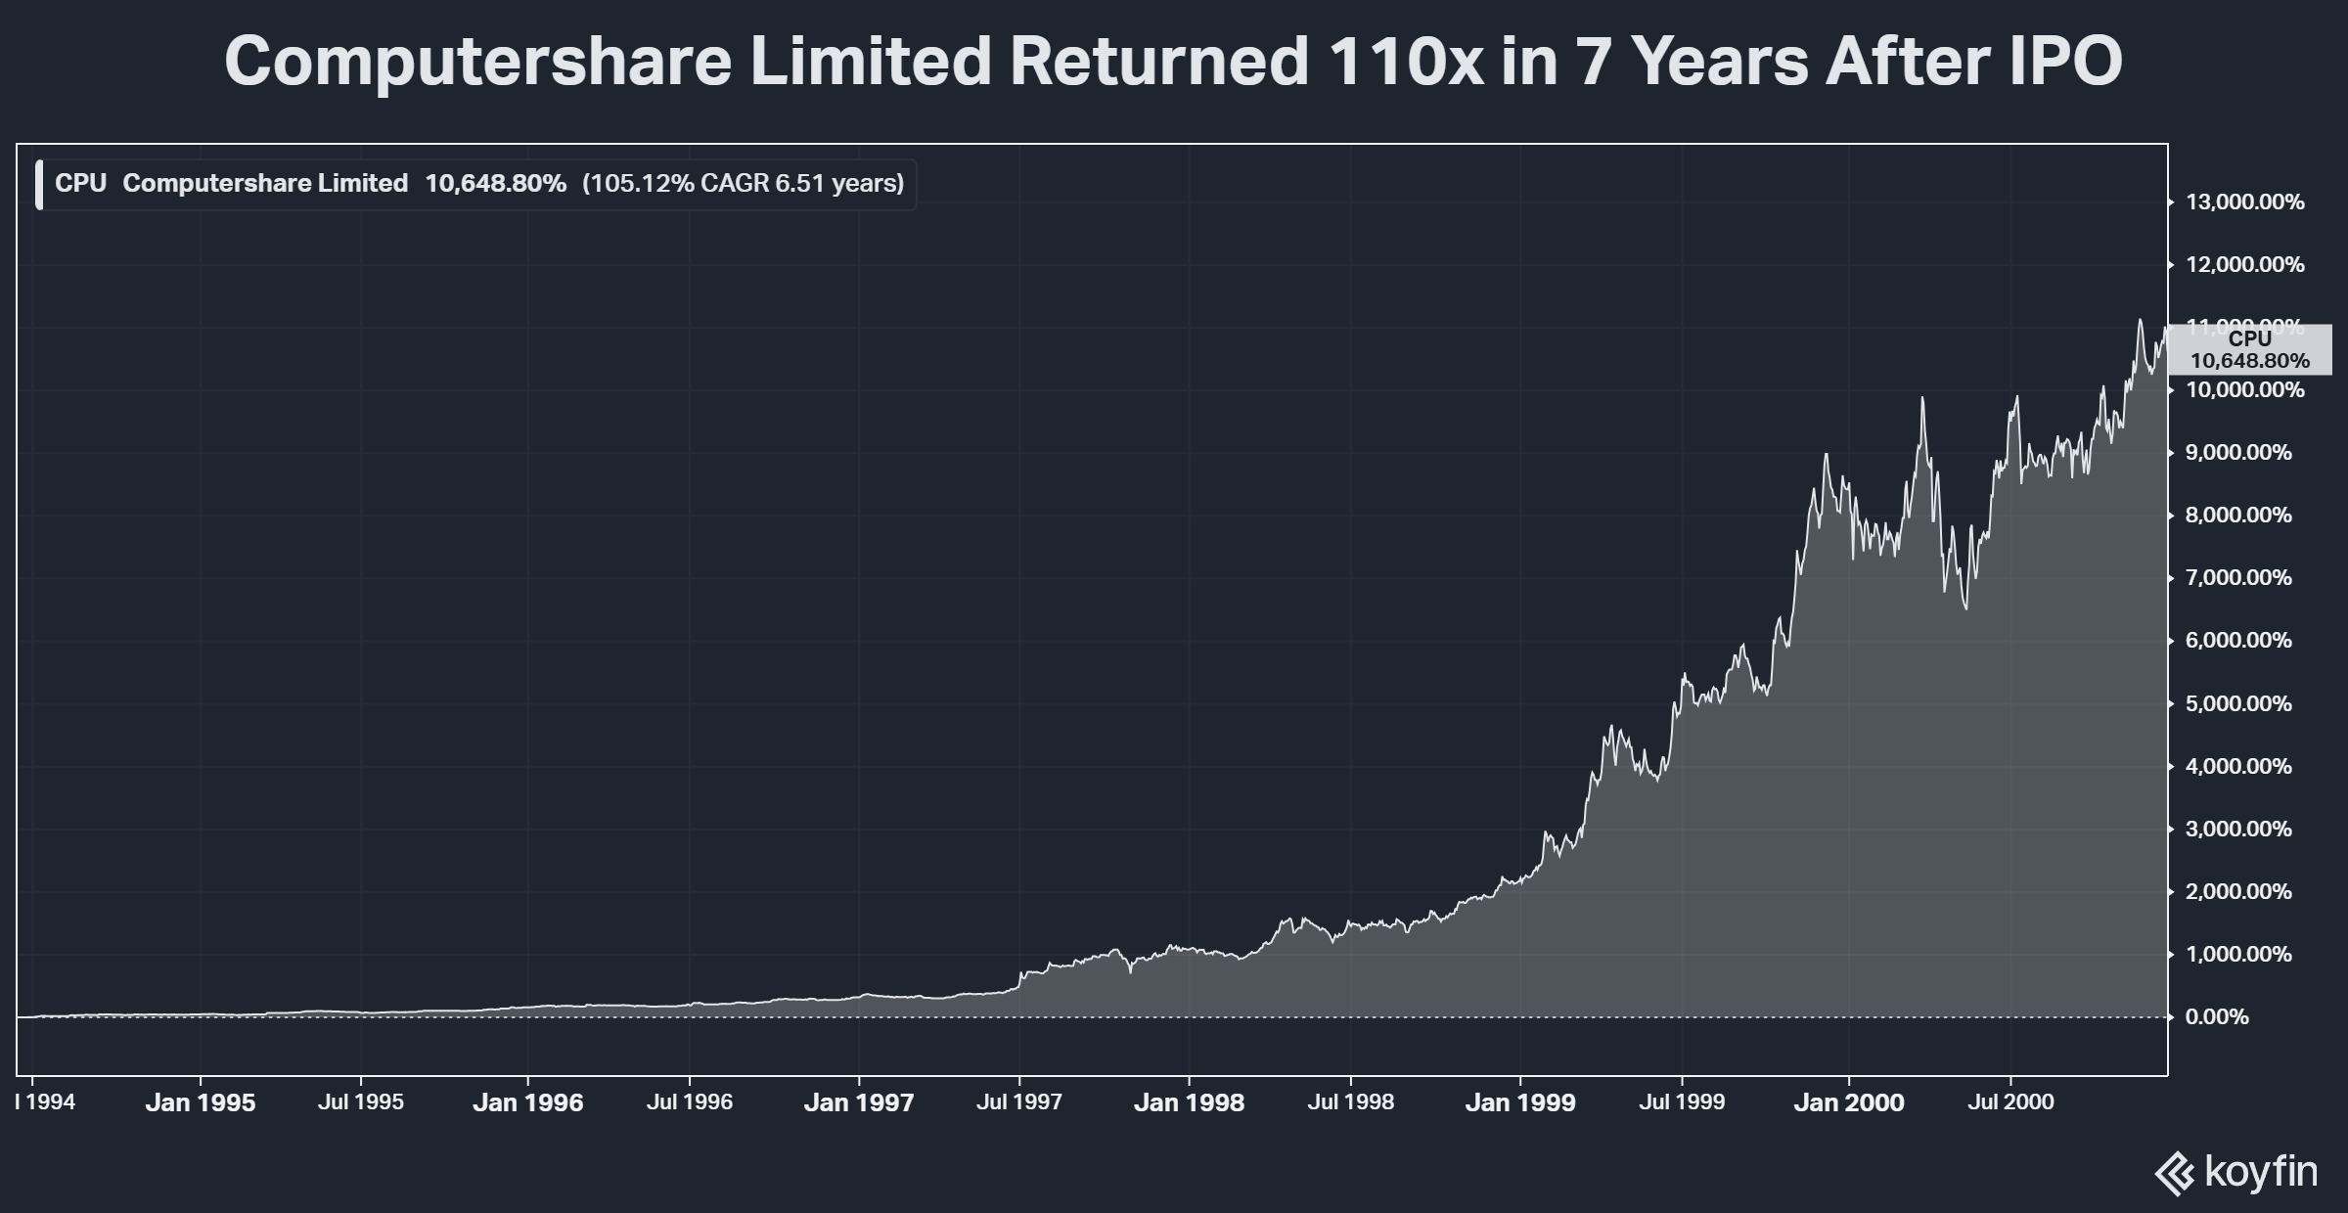Image resolution: width=2348 pixels, height=1213 pixels.
Task: Click the Jul 1995 date axis label
Action: point(361,1102)
